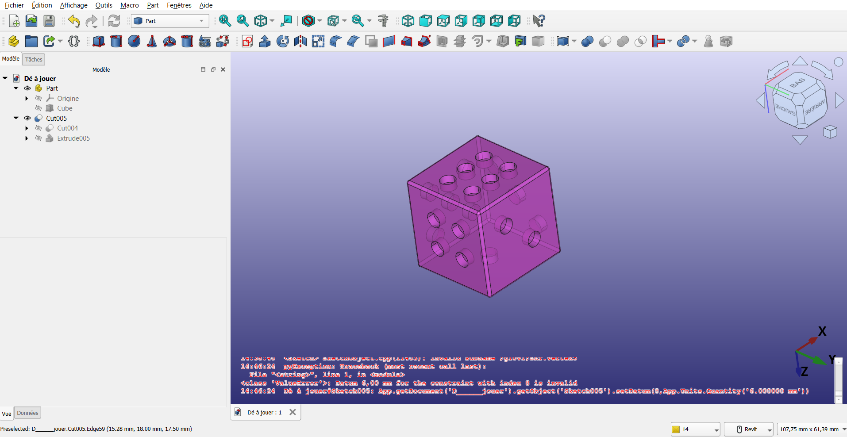Switch to the Données property tab
The height and width of the screenshot is (437, 847).
27,413
